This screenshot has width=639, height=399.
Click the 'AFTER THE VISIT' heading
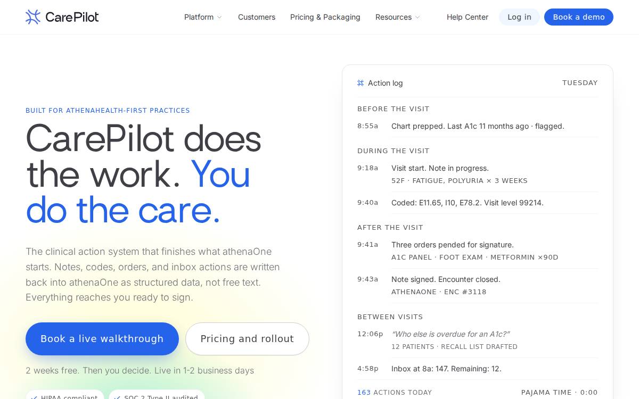(x=390, y=228)
